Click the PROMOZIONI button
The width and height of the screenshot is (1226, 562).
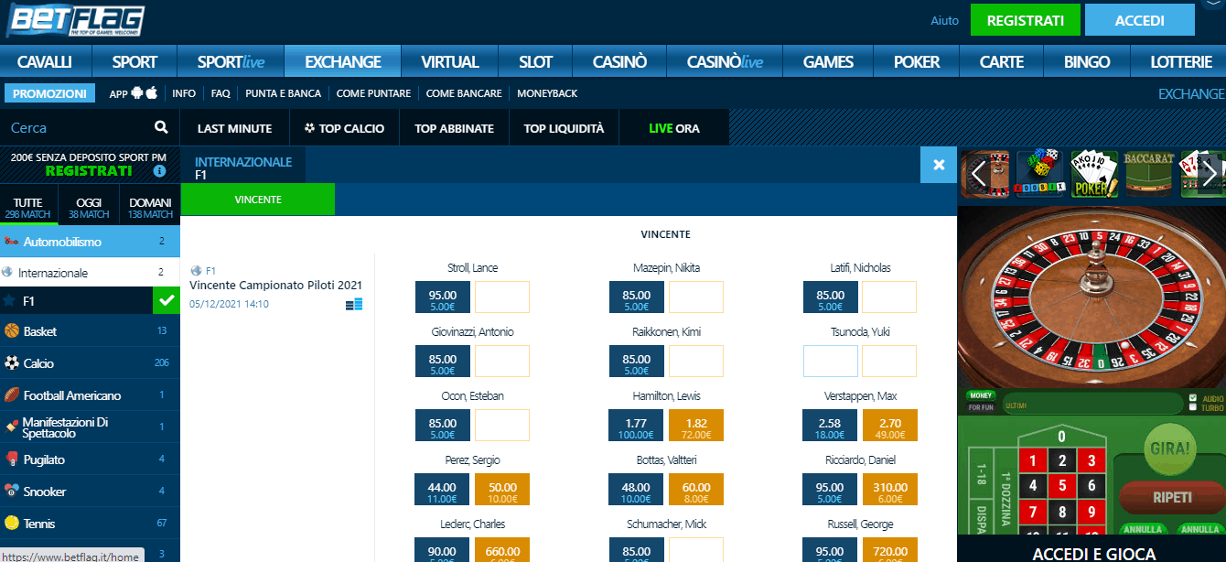pyautogui.click(x=49, y=93)
